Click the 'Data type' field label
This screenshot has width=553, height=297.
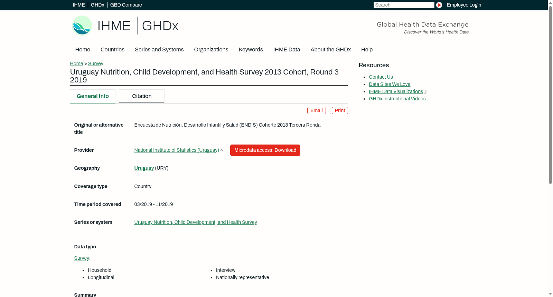click(85, 247)
